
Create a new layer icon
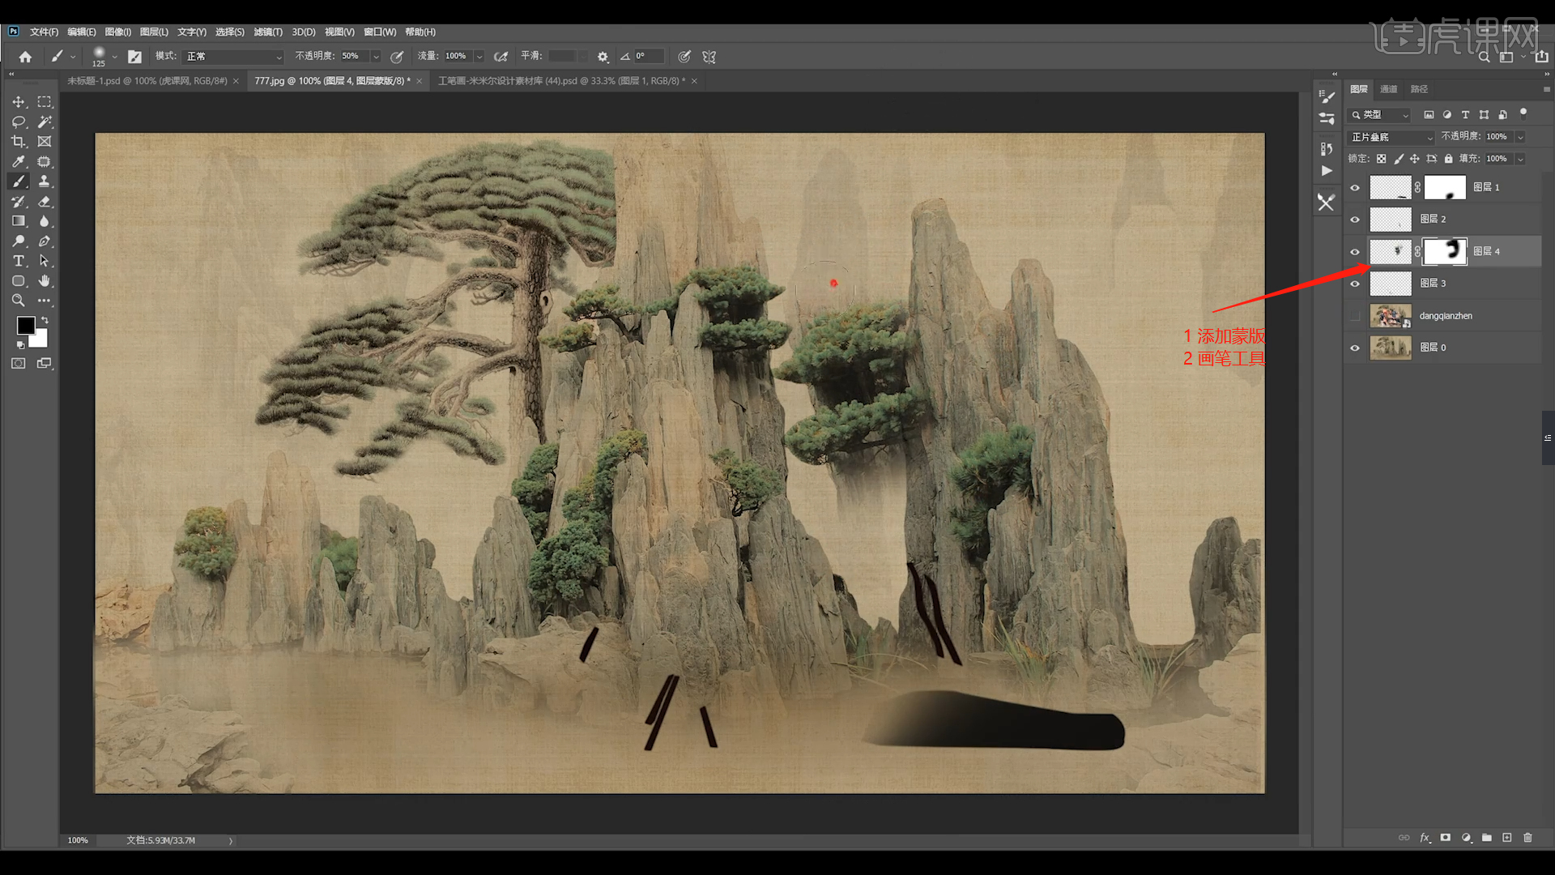click(x=1507, y=838)
